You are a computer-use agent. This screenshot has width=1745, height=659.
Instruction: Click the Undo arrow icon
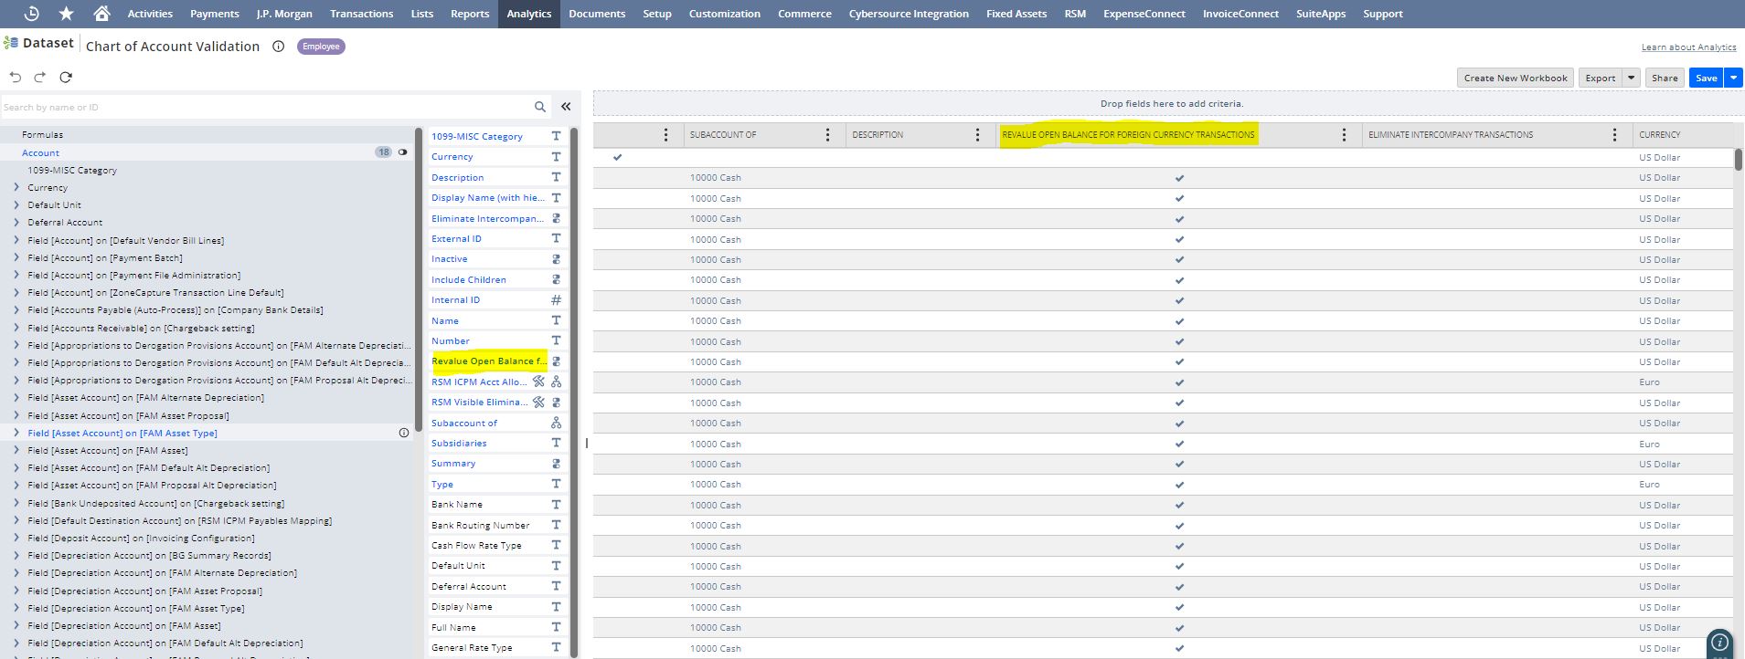pos(16,78)
